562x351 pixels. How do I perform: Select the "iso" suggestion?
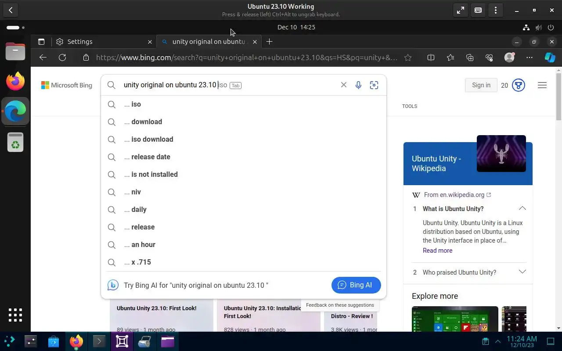point(244,104)
